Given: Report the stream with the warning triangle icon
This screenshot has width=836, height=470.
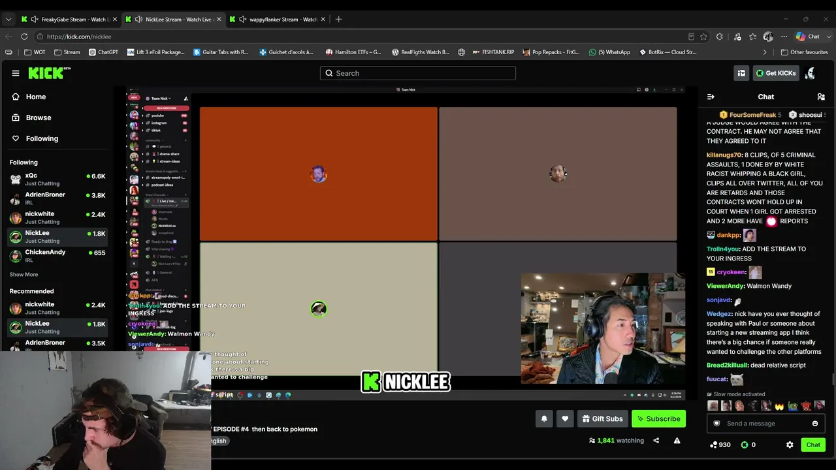Looking at the screenshot, I should (x=677, y=441).
